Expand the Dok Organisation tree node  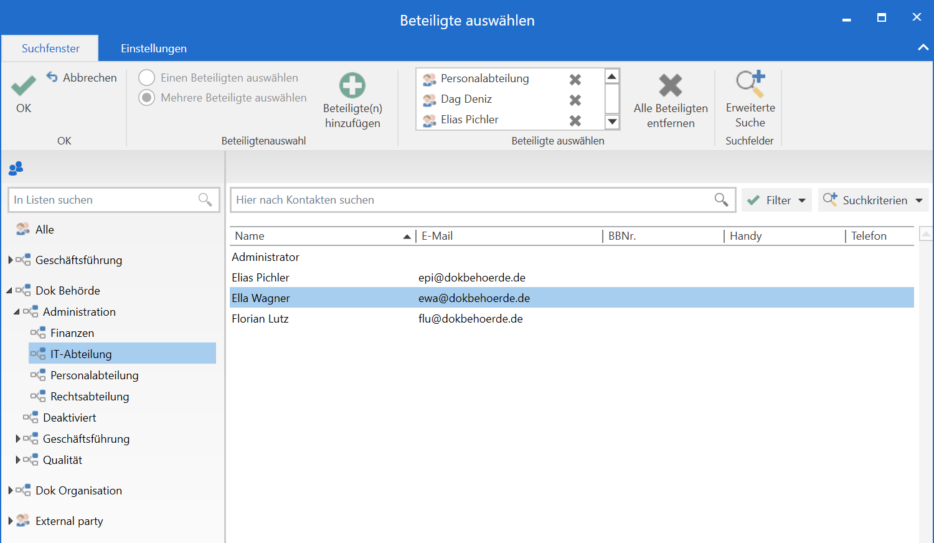tap(10, 491)
